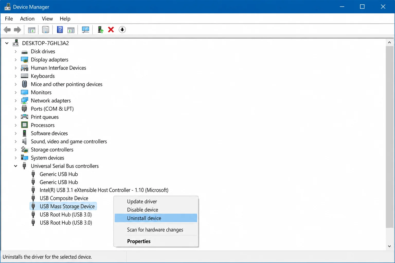Viewport: 395px width, 263px height.
Task: Select Intel(R) USB 3.1 eXtensible Host Controller
Action: point(104,190)
